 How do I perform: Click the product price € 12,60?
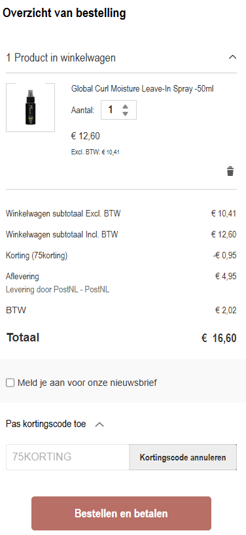pyautogui.click(x=85, y=136)
